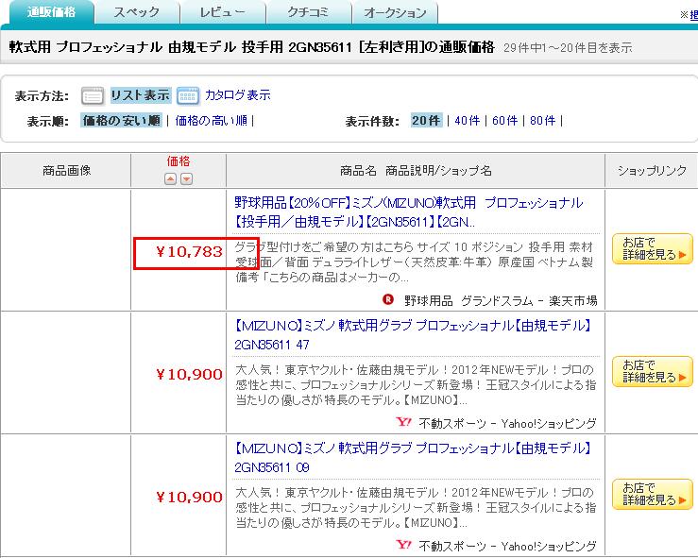698x558 pixels.
Task: Click 不動スポーツ shop name in 2GN35611 09 row
Action: (507, 546)
